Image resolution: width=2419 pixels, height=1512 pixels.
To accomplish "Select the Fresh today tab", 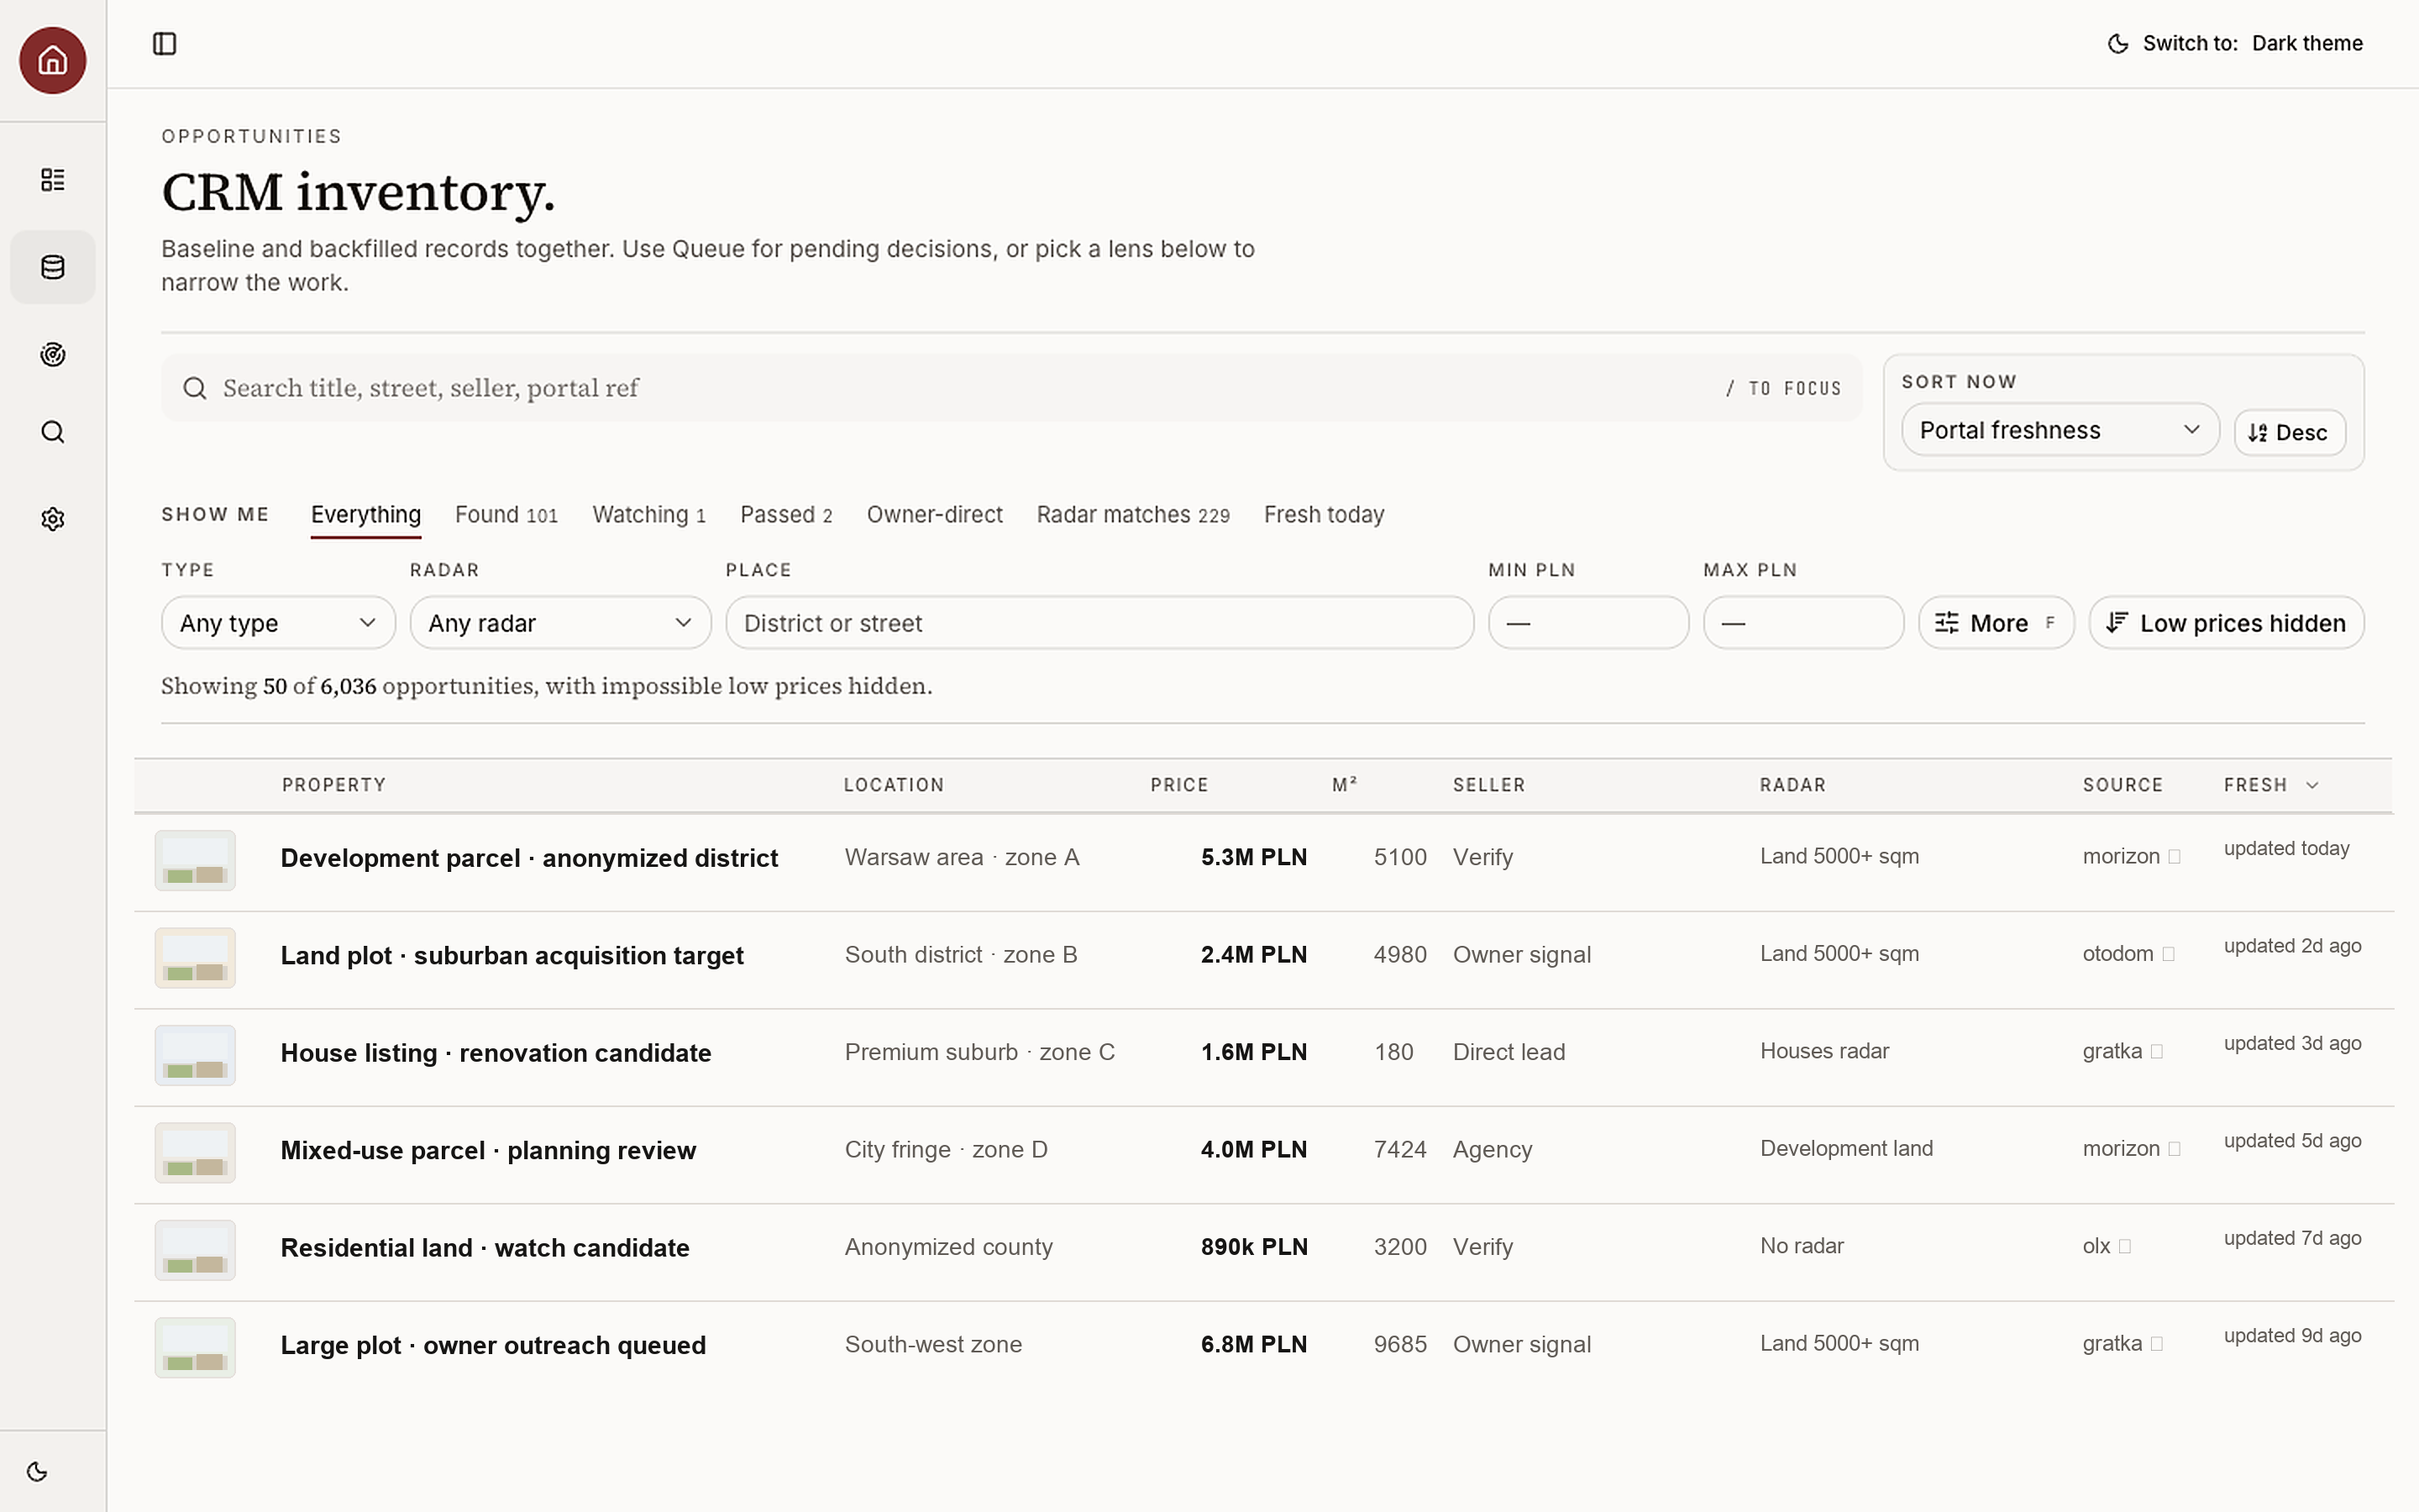I will pos(1324,515).
